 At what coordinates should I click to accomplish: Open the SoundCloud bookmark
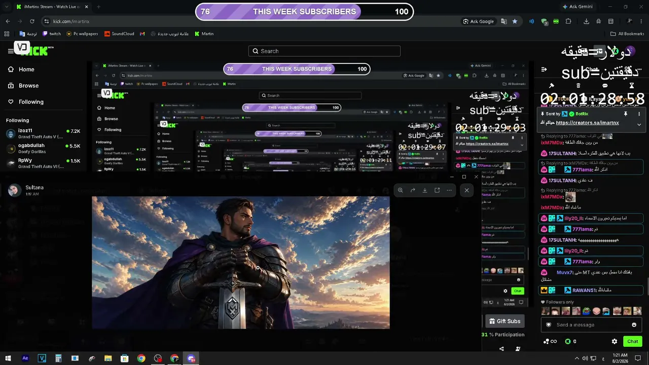(x=119, y=34)
